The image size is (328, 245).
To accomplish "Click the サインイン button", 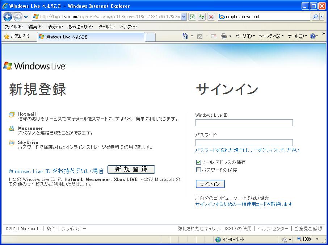I will [x=210, y=184].
